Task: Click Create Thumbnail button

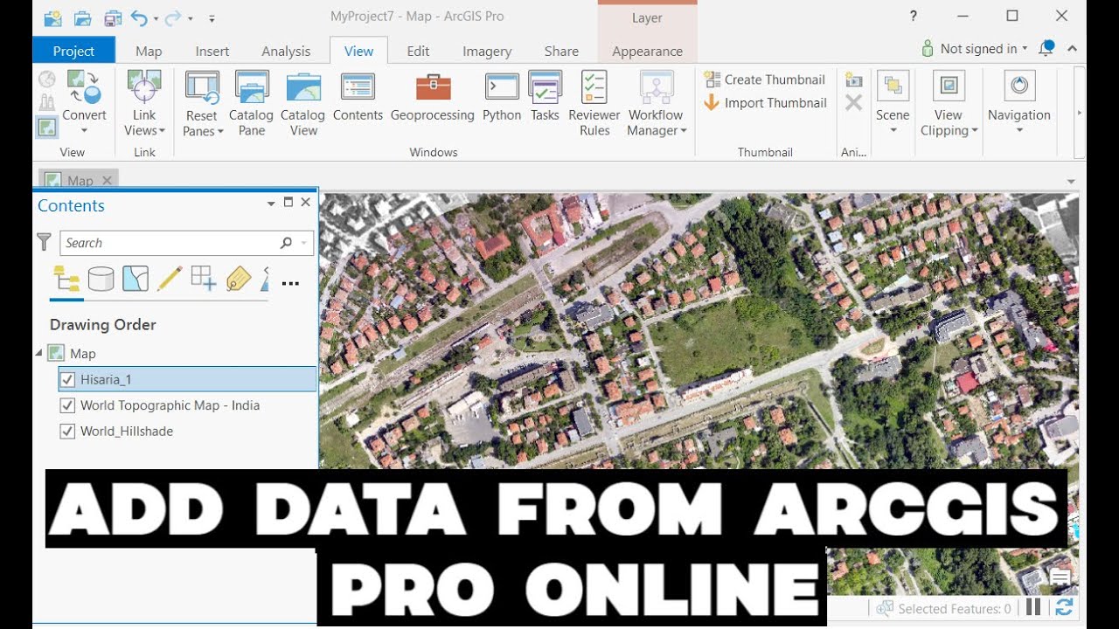Action: [x=765, y=79]
